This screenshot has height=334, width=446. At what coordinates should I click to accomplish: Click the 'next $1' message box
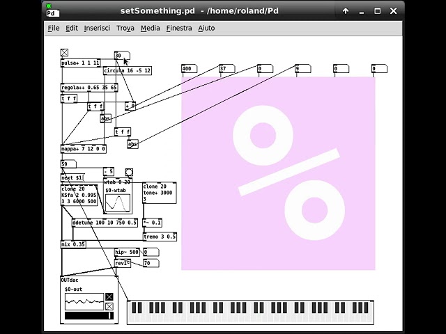coord(72,178)
